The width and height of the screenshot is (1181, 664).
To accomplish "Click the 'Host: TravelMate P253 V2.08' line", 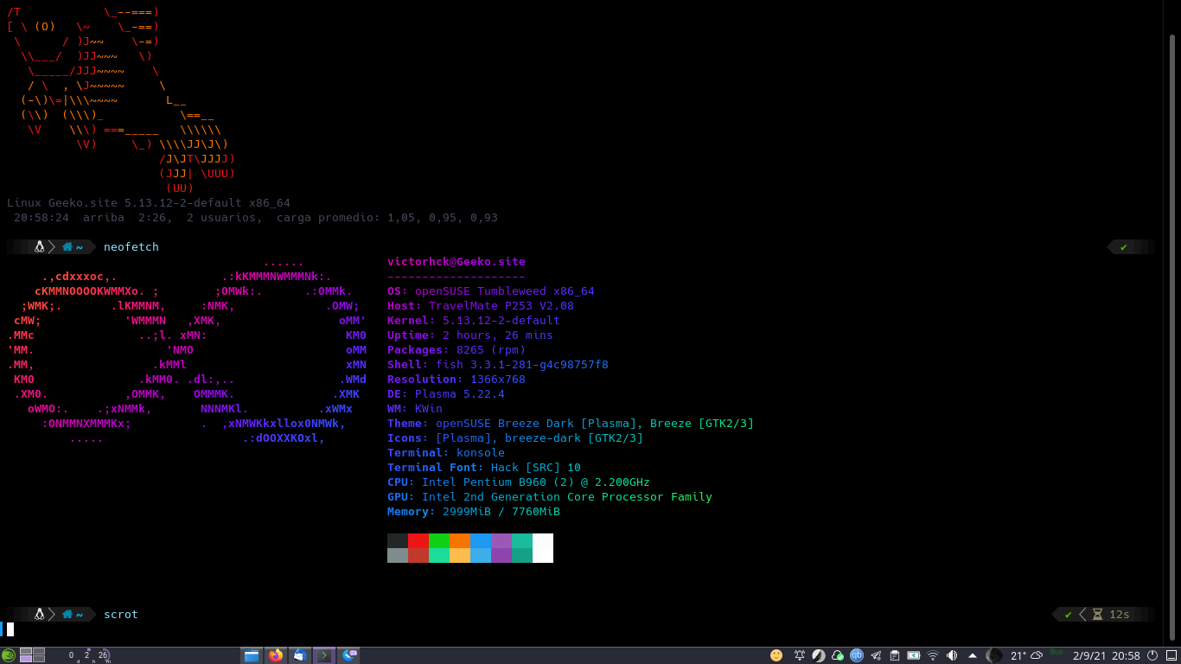I will [481, 306].
